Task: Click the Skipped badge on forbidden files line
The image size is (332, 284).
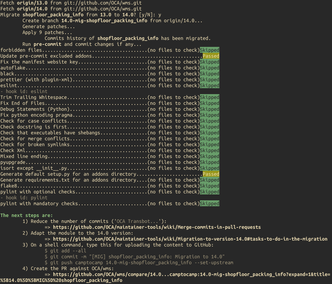Action: tap(210, 50)
